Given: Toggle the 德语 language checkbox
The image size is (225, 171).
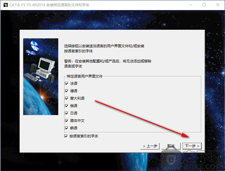Looking at the screenshot, I should (x=67, y=91).
